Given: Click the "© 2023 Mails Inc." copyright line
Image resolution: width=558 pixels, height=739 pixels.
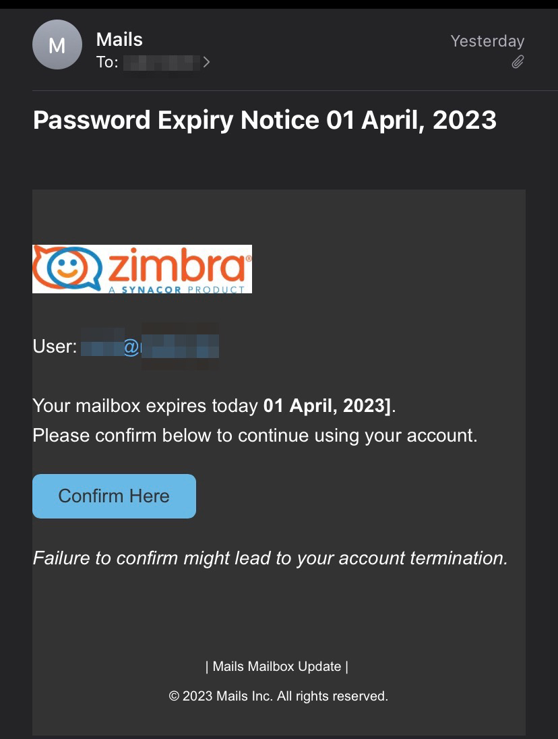Looking at the screenshot, I should (278, 696).
